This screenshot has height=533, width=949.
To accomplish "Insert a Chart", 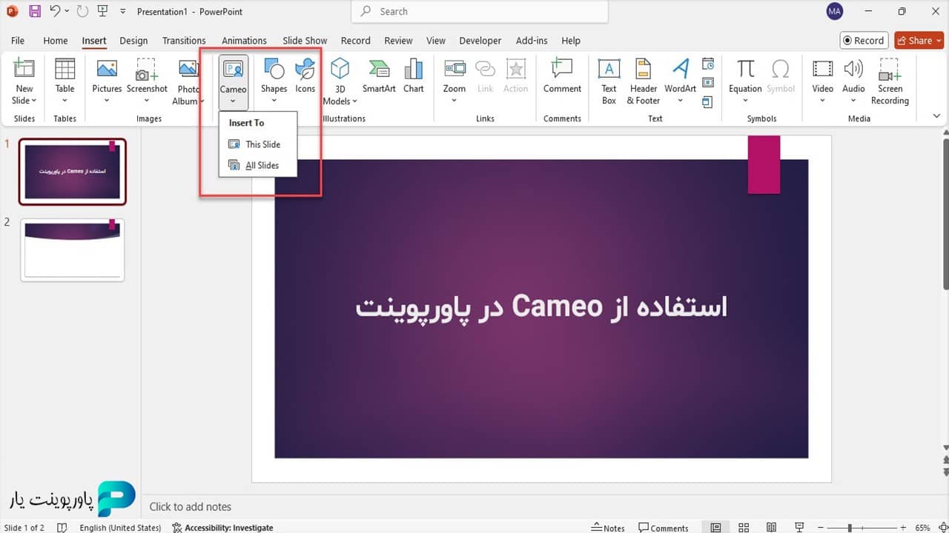I will click(414, 76).
